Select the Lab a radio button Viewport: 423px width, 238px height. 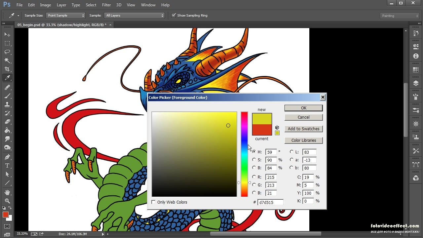click(x=291, y=160)
